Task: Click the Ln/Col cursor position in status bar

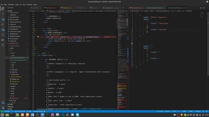Action: 160,111
